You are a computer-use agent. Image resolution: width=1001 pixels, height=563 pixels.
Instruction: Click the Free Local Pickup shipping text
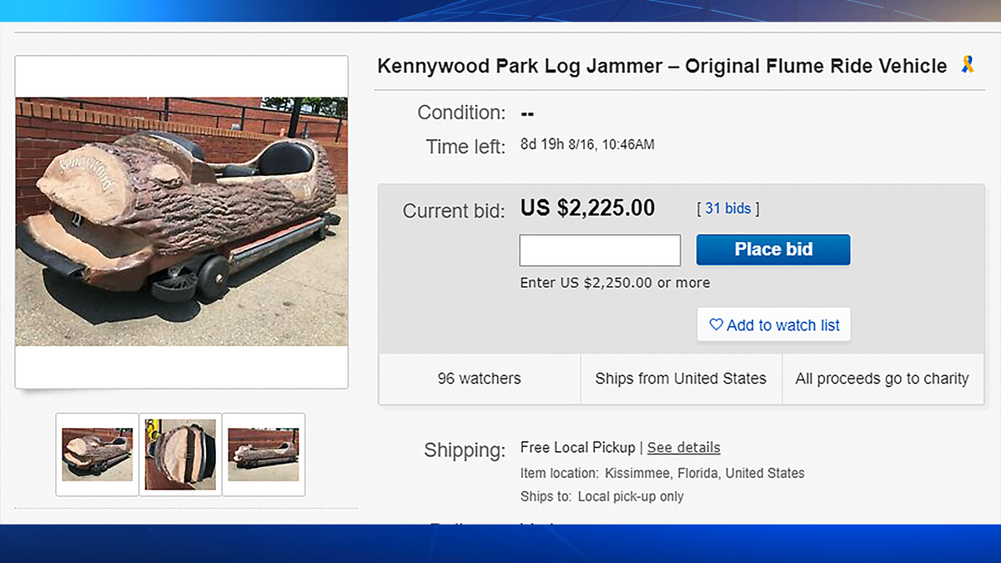[x=577, y=447]
